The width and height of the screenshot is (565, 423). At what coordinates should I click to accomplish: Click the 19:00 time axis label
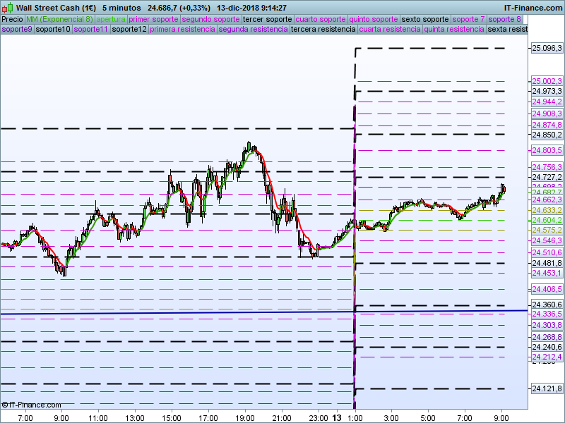click(x=245, y=418)
